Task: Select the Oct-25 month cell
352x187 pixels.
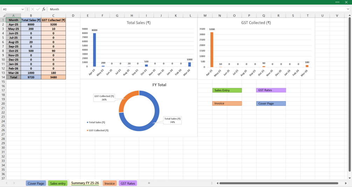Action: point(13,51)
